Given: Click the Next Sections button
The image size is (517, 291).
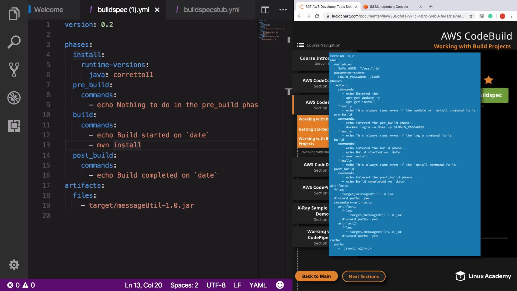Looking at the screenshot, I should tap(364, 276).
